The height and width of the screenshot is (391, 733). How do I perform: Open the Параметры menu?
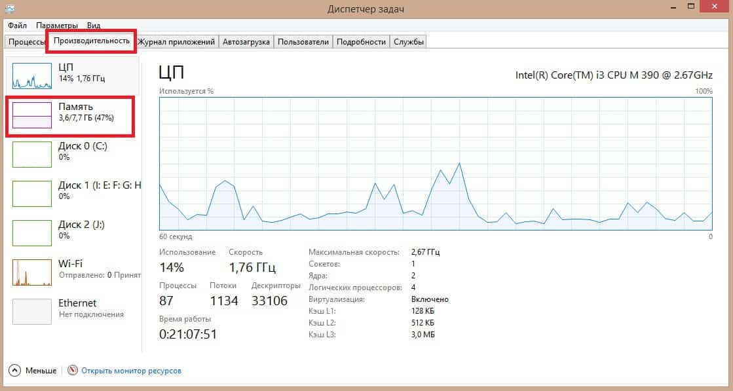[x=57, y=26]
